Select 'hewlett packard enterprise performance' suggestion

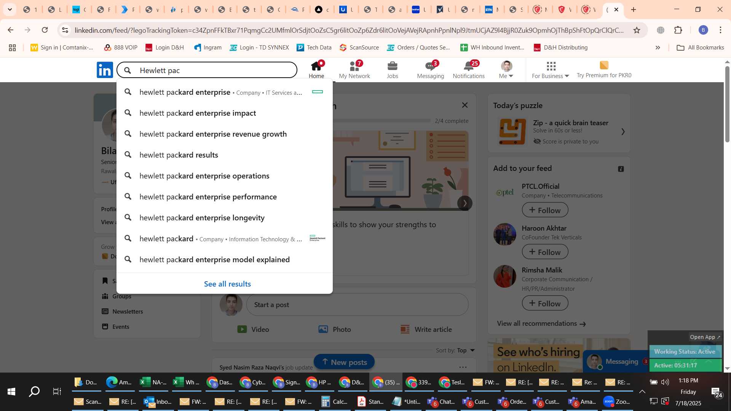pos(225,197)
